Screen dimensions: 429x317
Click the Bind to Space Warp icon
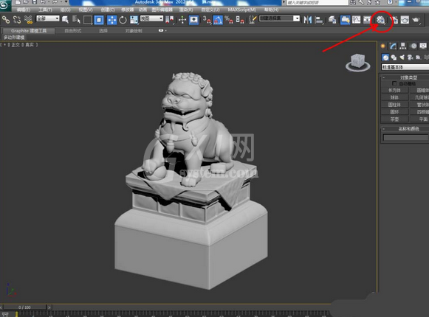pyautogui.click(x=28, y=20)
